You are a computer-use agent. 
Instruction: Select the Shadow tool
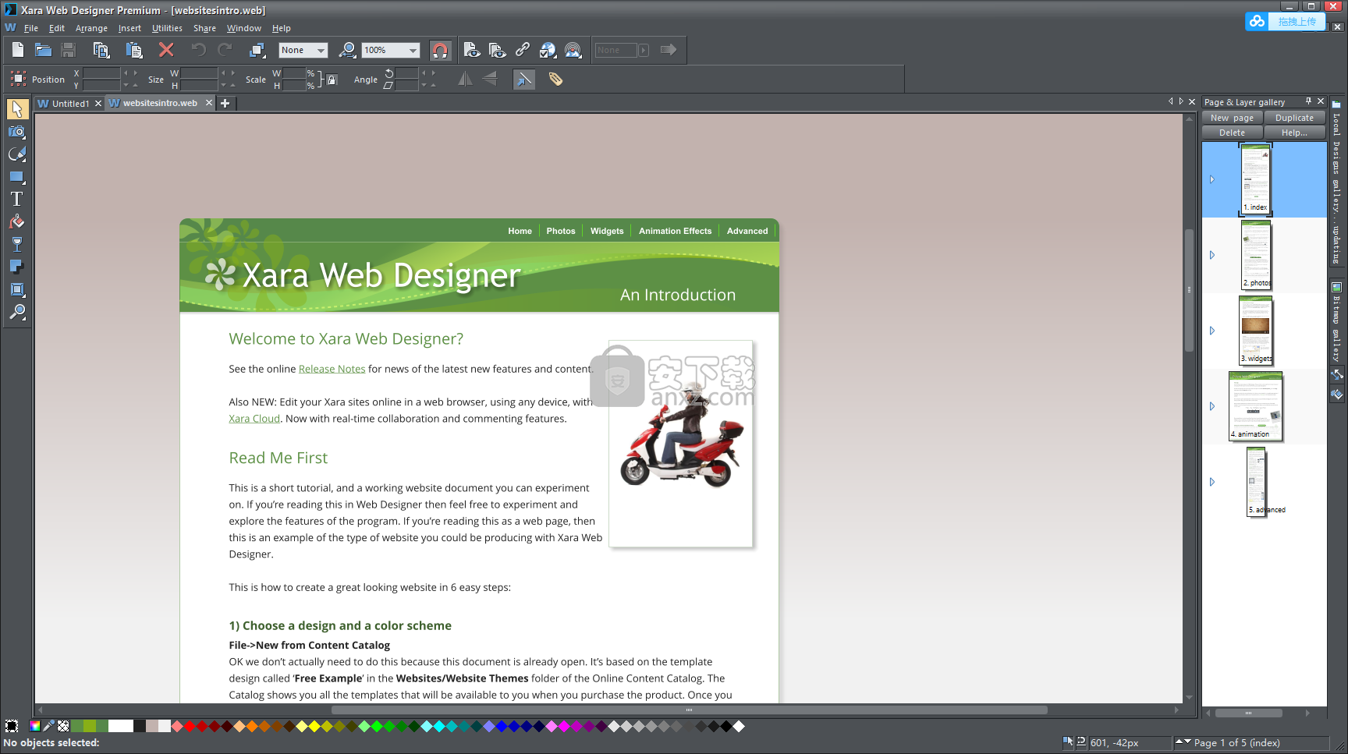(16, 267)
